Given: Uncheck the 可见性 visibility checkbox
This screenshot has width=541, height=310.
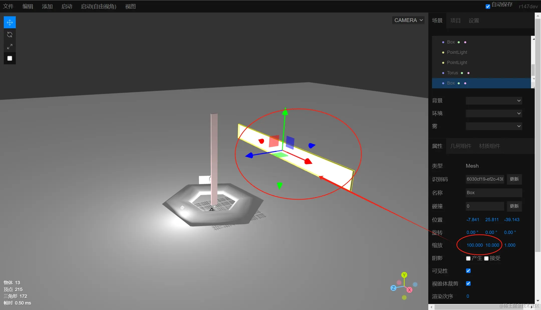Looking at the screenshot, I should (468, 271).
